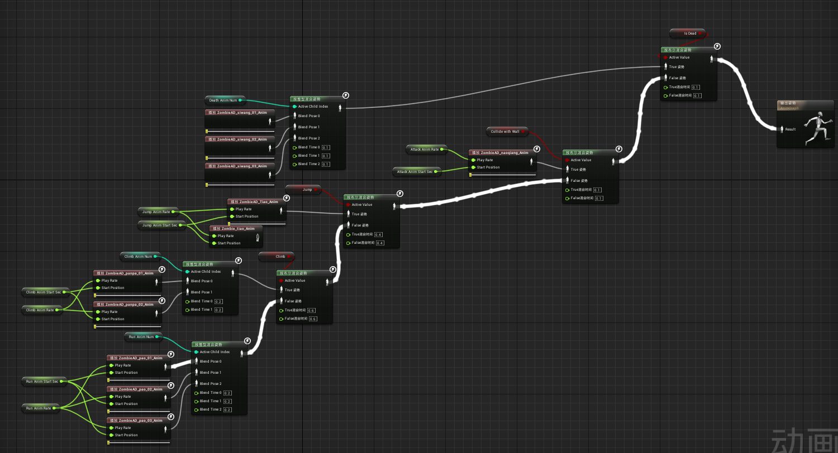Click Start Position pin on ZombieAD_panpa_02_Anim node
Viewport: 838px width, 453px height.
(x=98, y=319)
